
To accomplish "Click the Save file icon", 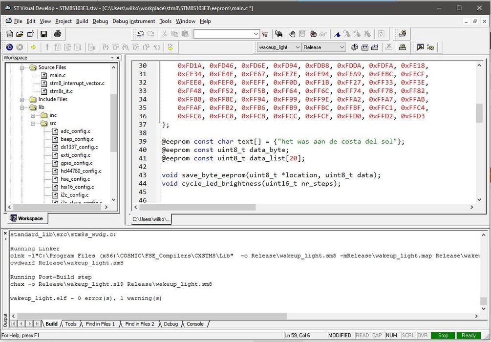I will point(44,34).
